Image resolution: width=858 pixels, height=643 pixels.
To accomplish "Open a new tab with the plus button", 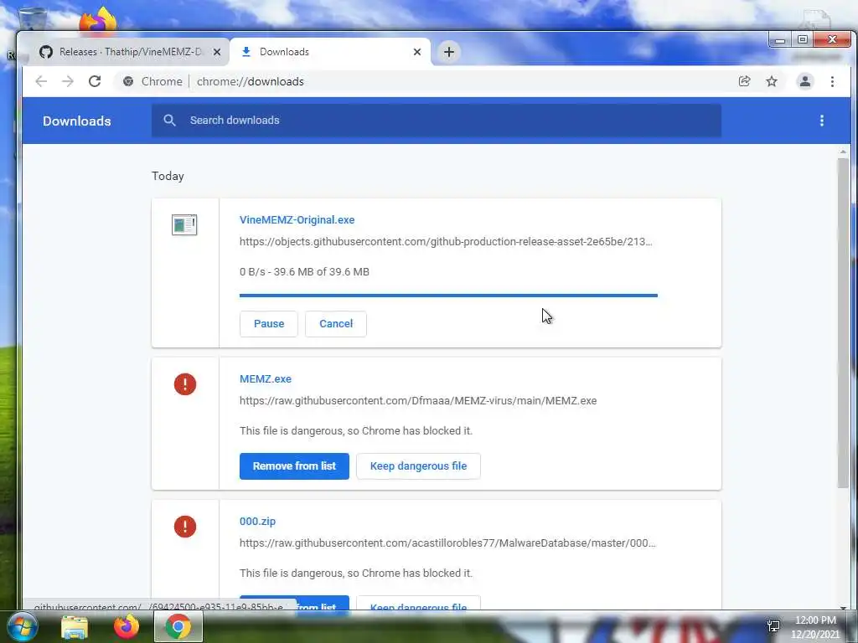I will (449, 52).
